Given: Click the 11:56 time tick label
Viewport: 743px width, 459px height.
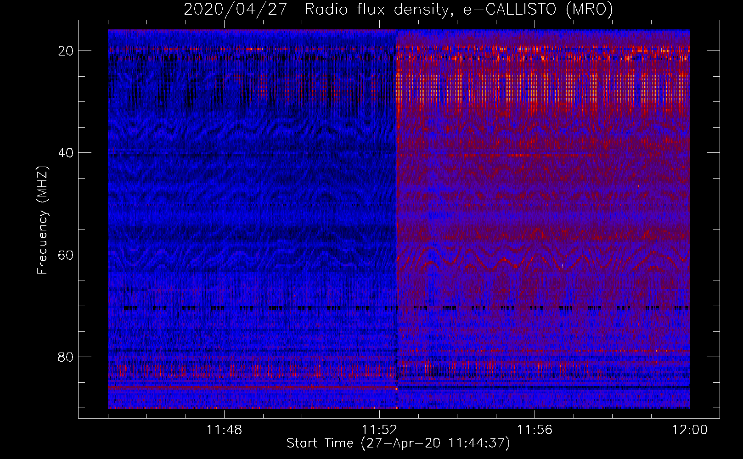Looking at the screenshot, I should coord(535,430).
